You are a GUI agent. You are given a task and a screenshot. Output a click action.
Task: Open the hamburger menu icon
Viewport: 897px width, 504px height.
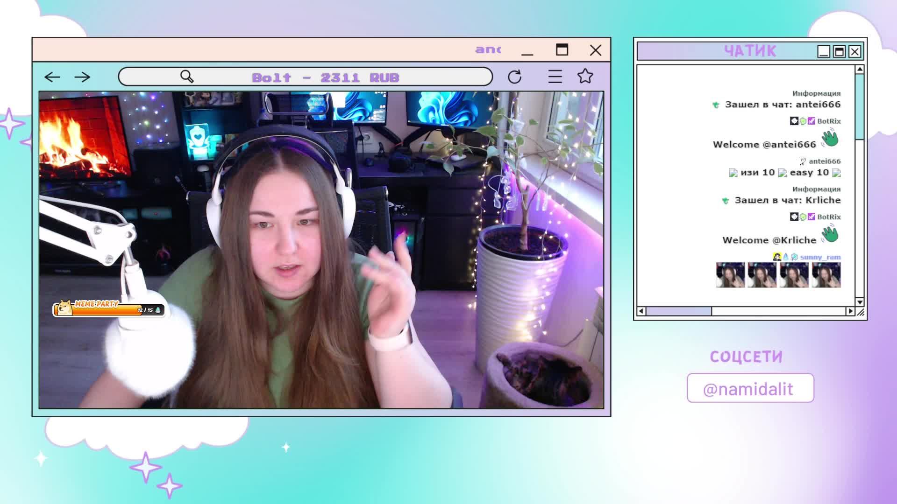point(555,77)
